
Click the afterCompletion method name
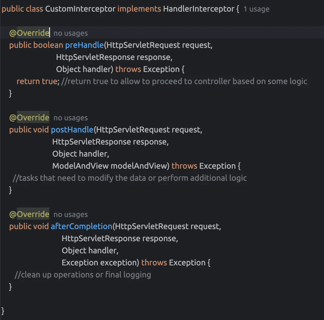(81, 226)
